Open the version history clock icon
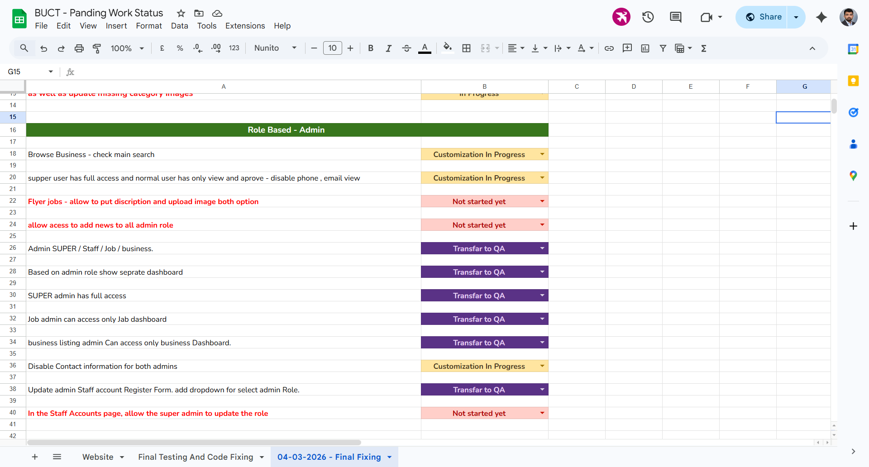 coord(648,17)
